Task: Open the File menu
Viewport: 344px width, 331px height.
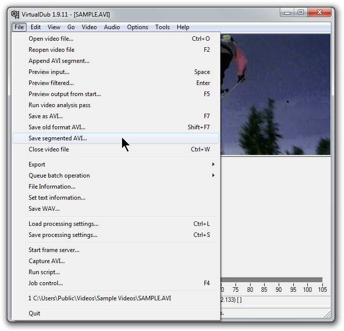Action: (x=19, y=27)
